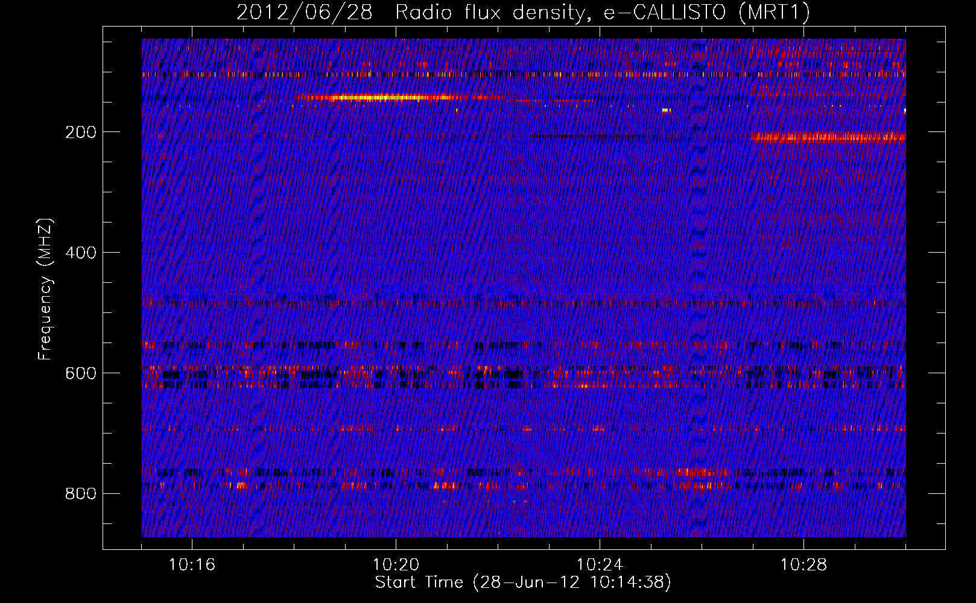The width and height of the screenshot is (976, 603).
Task: Click the 'Start Time (28-Jun-12 10:14:38)' axis label
Action: point(522,582)
